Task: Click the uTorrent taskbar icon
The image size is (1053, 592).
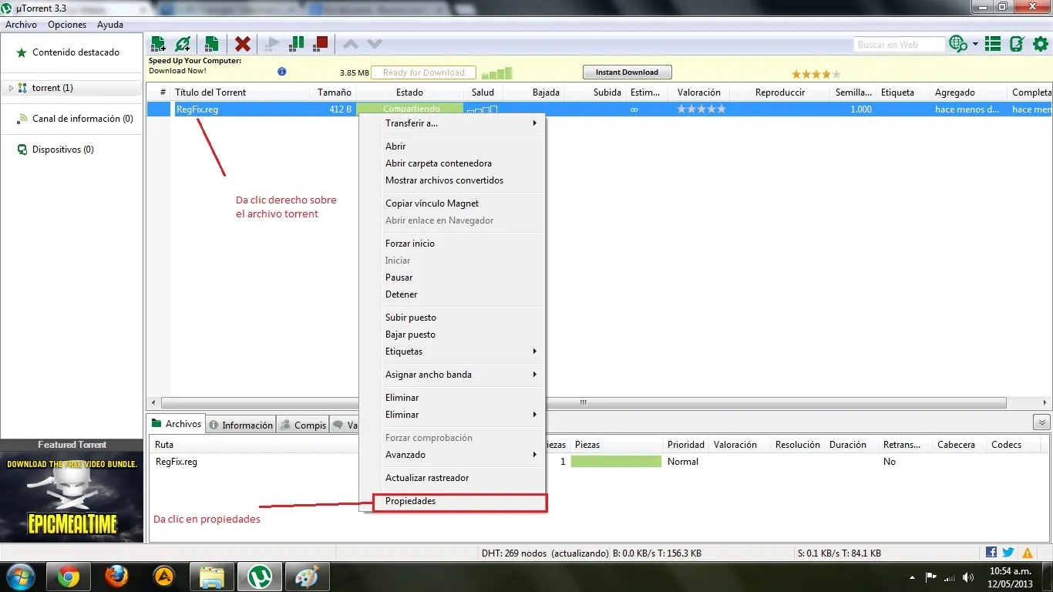Action: point(259,577)
